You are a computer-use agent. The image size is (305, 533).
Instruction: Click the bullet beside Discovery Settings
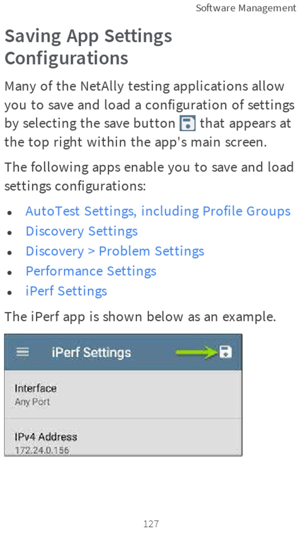pyautogui.click(x=10, y=232)
